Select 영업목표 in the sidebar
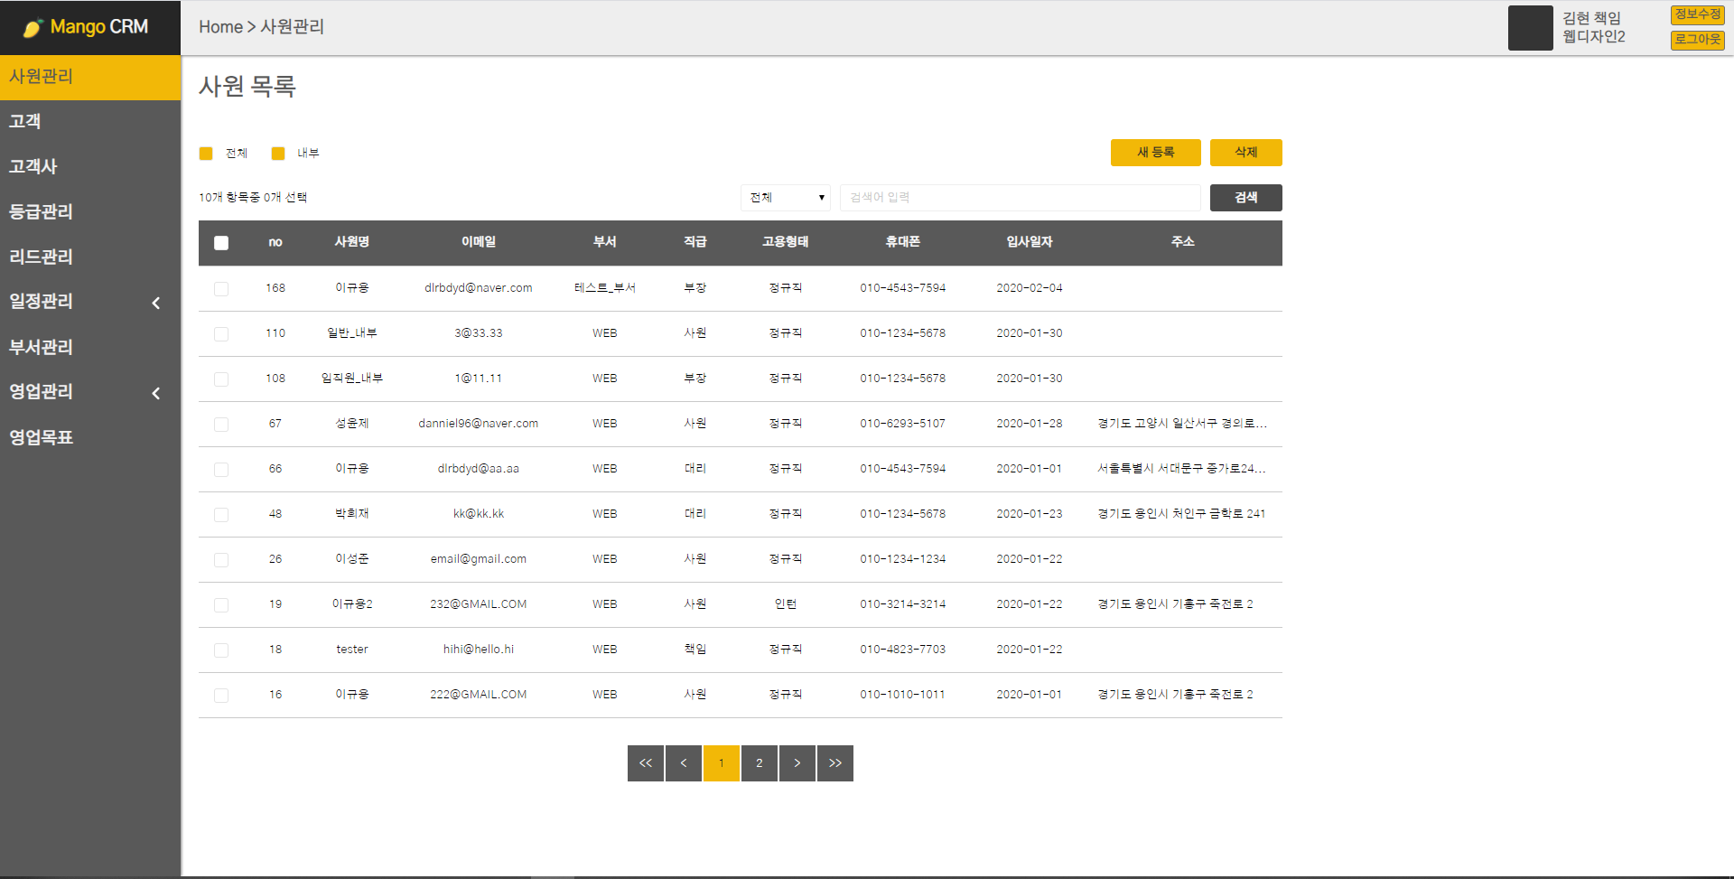 (x=40, y=437)
